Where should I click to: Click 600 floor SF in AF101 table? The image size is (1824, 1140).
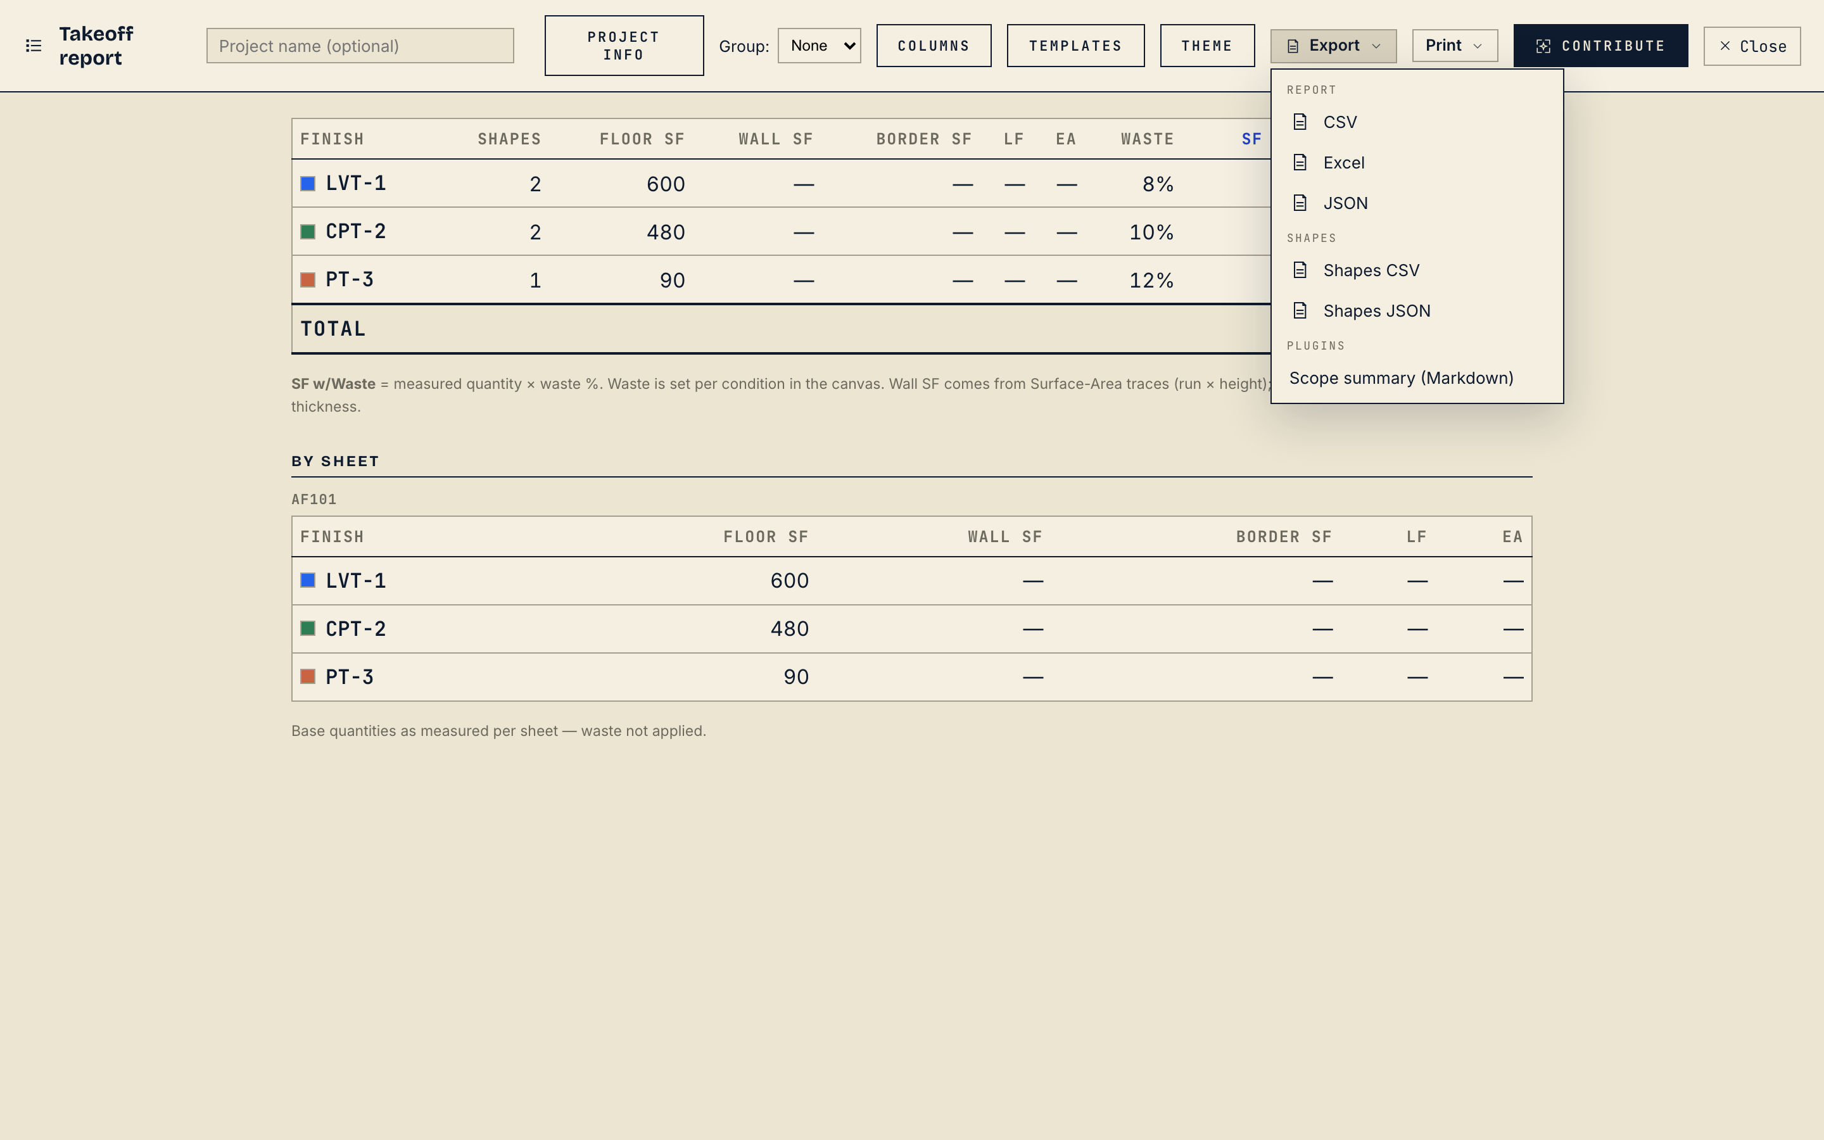coord(789,581)
